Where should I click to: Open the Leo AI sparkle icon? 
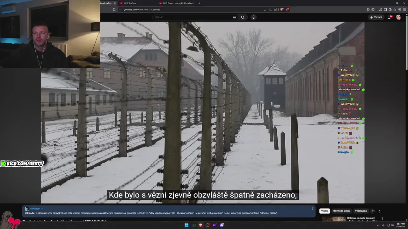click(395, 10)
